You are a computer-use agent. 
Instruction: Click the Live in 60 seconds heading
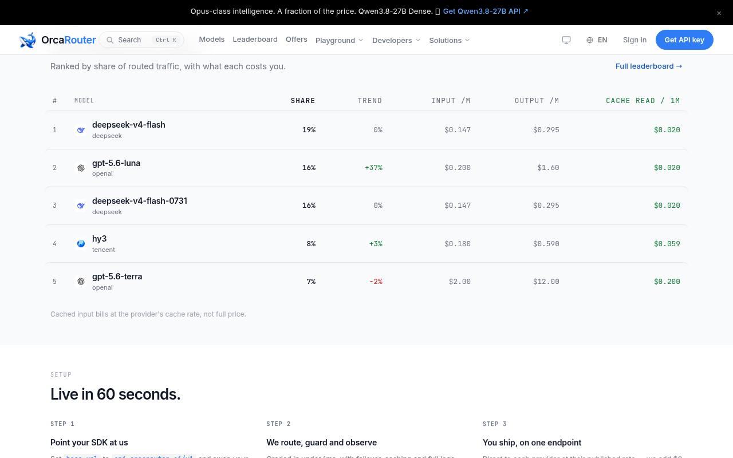point(115,394)
